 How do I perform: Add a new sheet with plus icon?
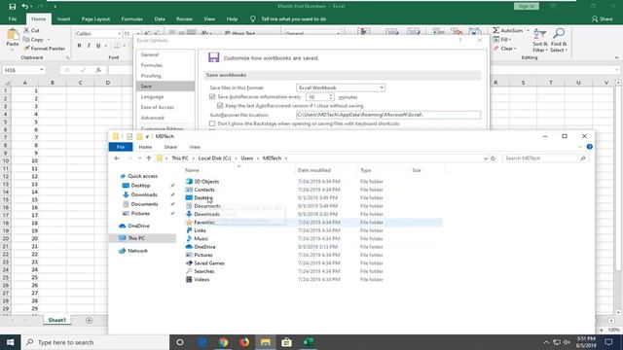tap(89, 320)
